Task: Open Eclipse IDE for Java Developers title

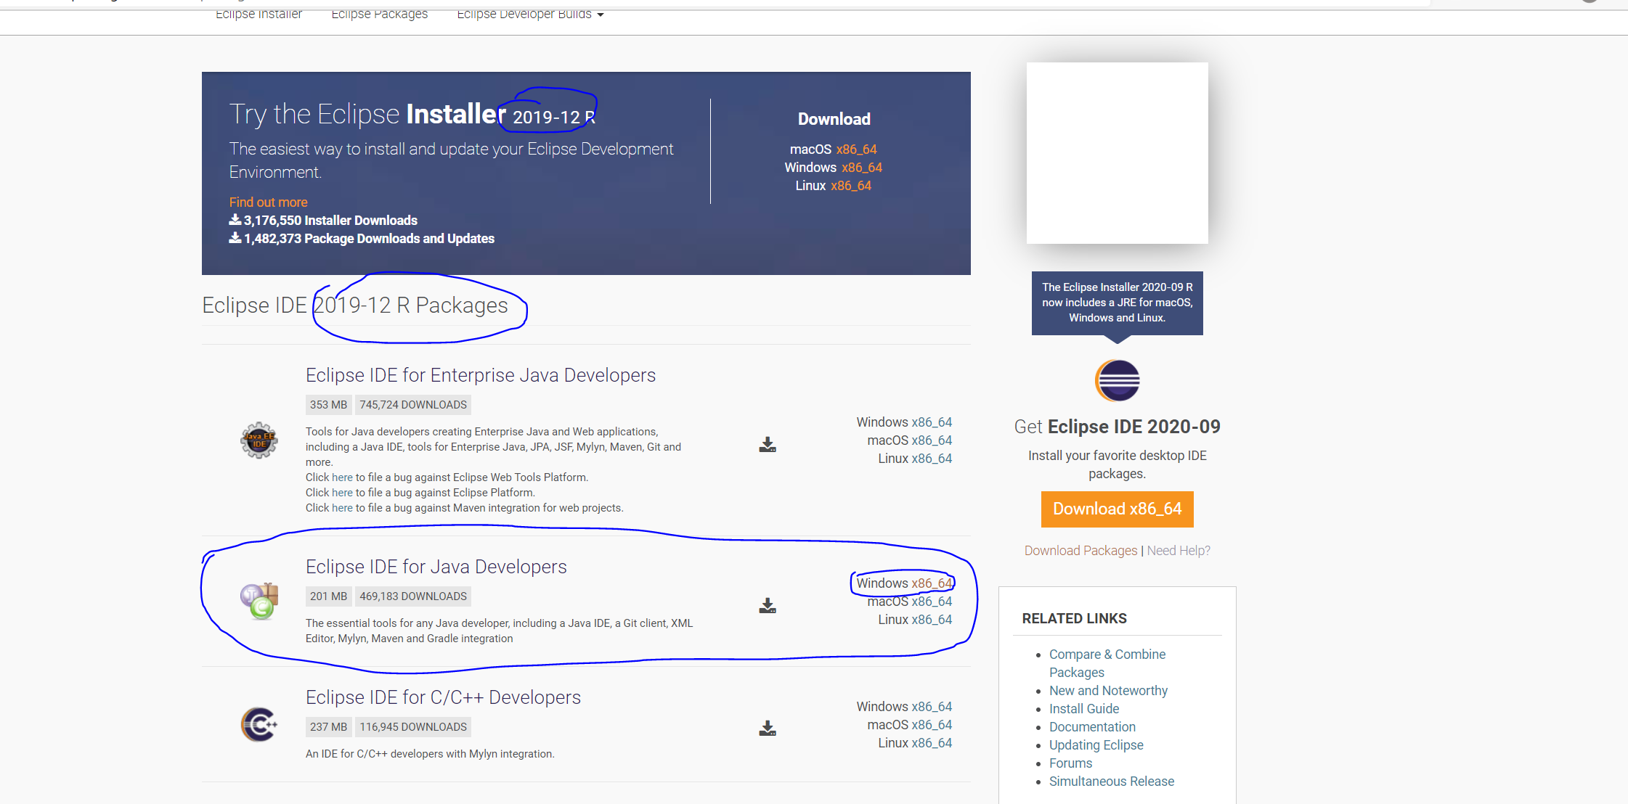Action: tap(436, 566)
